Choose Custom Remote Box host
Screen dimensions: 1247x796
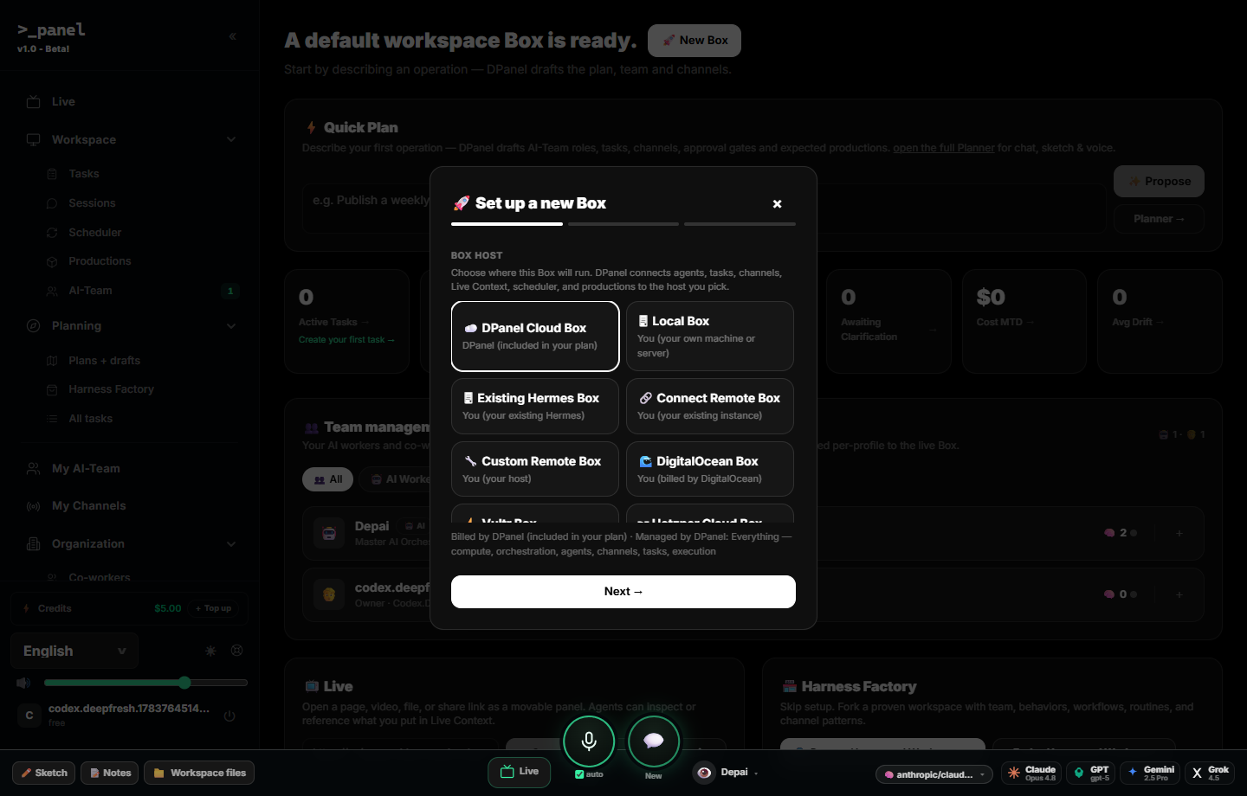tap(535, 469)
